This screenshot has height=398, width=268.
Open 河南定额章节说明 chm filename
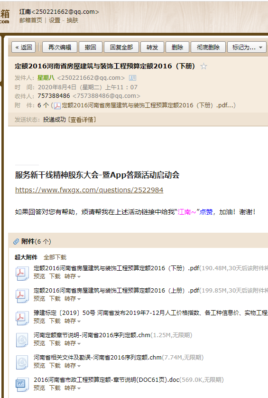(x=92, y=335)
